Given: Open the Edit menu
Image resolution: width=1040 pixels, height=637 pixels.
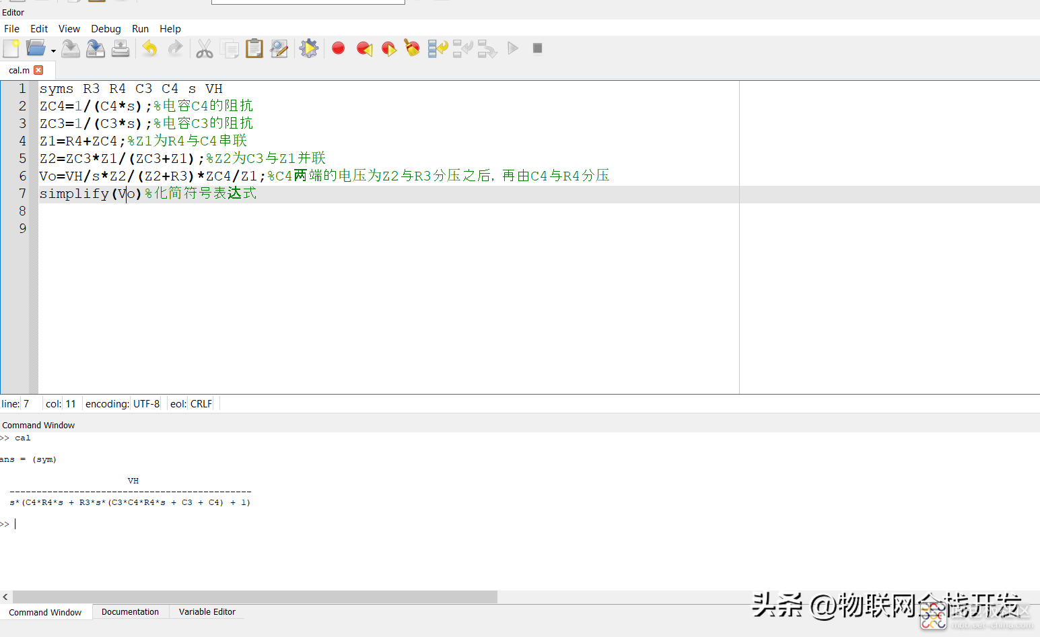Looking at the screenshot, I should tap(39, 28).
